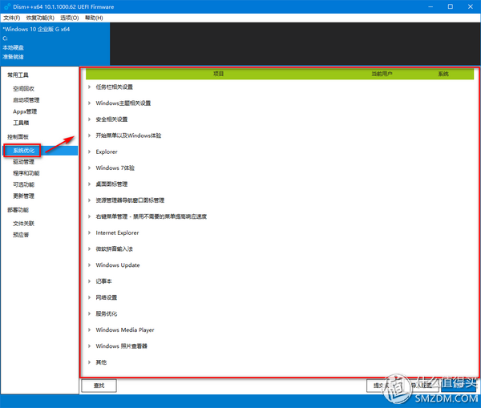Expand the Windows 照片查看器 group
This screenshot has width=481, height=408.
[89, 346]
